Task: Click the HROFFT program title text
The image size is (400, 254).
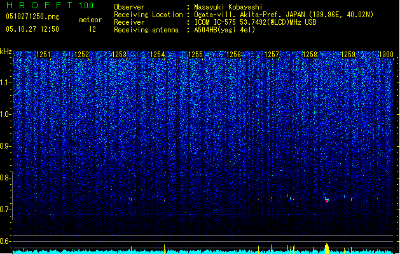Action: [x=40, y=5]
